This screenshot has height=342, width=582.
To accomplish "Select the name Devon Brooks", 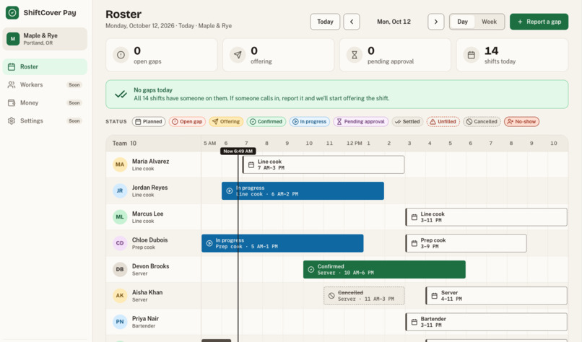I will 151,266.
